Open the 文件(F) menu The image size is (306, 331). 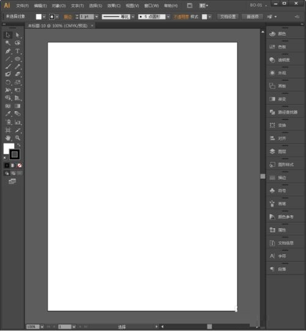(x=23, y=6)
